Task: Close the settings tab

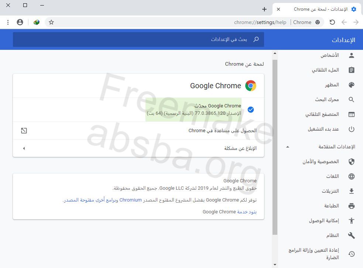Action: coord(278,9)
